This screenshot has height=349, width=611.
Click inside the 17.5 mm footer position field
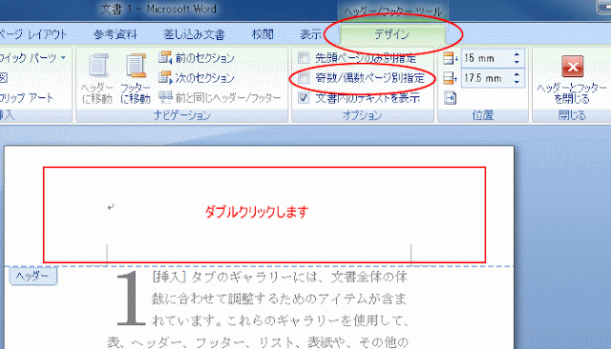(487, 78)
